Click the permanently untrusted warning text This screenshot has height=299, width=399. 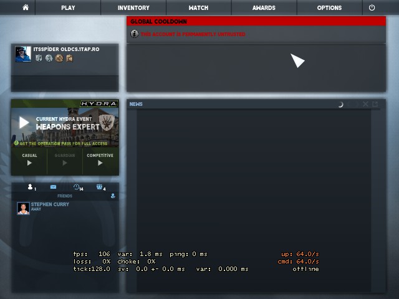[193, 34]
